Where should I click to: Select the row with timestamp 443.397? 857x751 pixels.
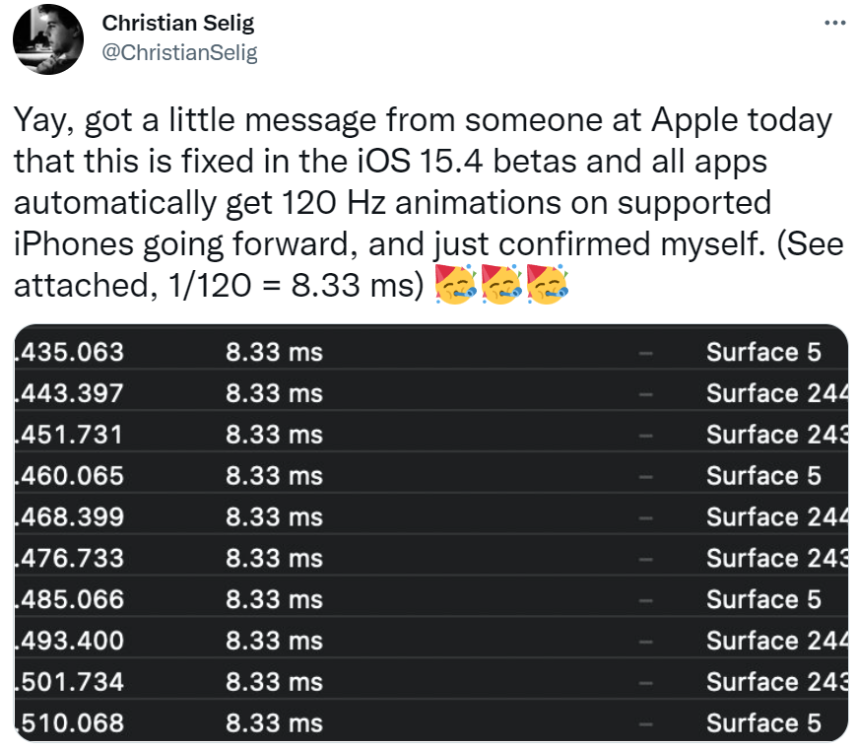click(428, 392)
